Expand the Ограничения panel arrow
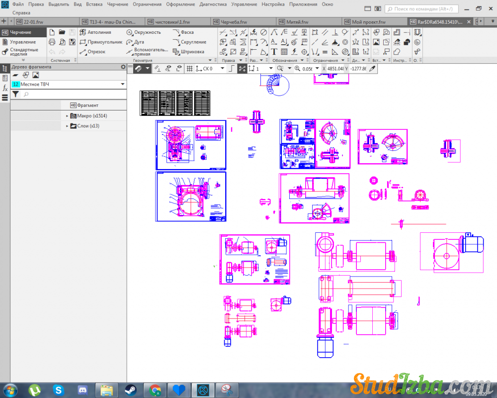This screenshot has width=497, height=398. point(342,60)
